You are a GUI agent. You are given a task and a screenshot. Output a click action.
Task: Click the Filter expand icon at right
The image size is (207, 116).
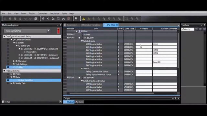click(x=60, y=102)
